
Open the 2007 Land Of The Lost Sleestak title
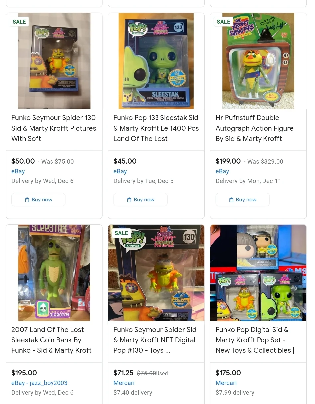tap(52, 340)
